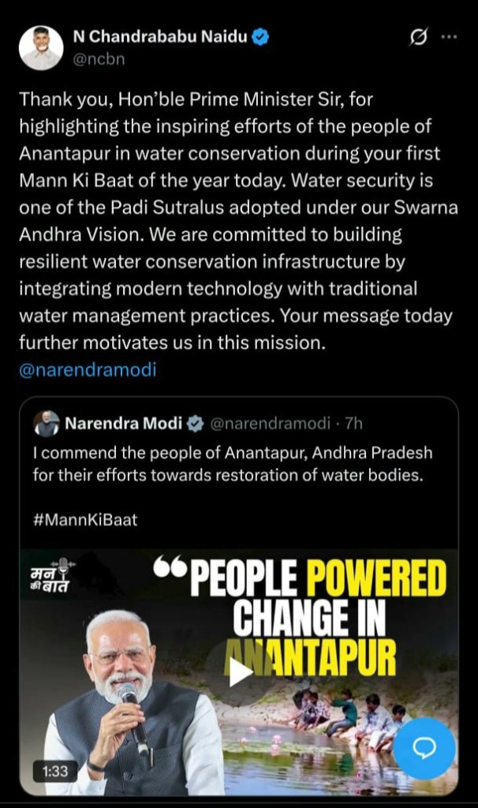
Task: Select the Narendra Modi name in quoted post
Action: tap(123, 424)
